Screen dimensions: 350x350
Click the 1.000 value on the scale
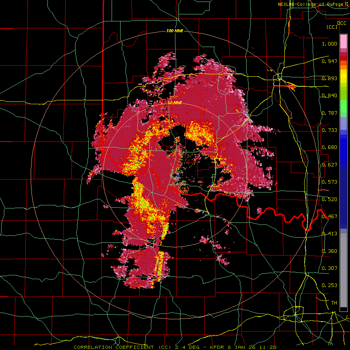[x=329, y=44]
